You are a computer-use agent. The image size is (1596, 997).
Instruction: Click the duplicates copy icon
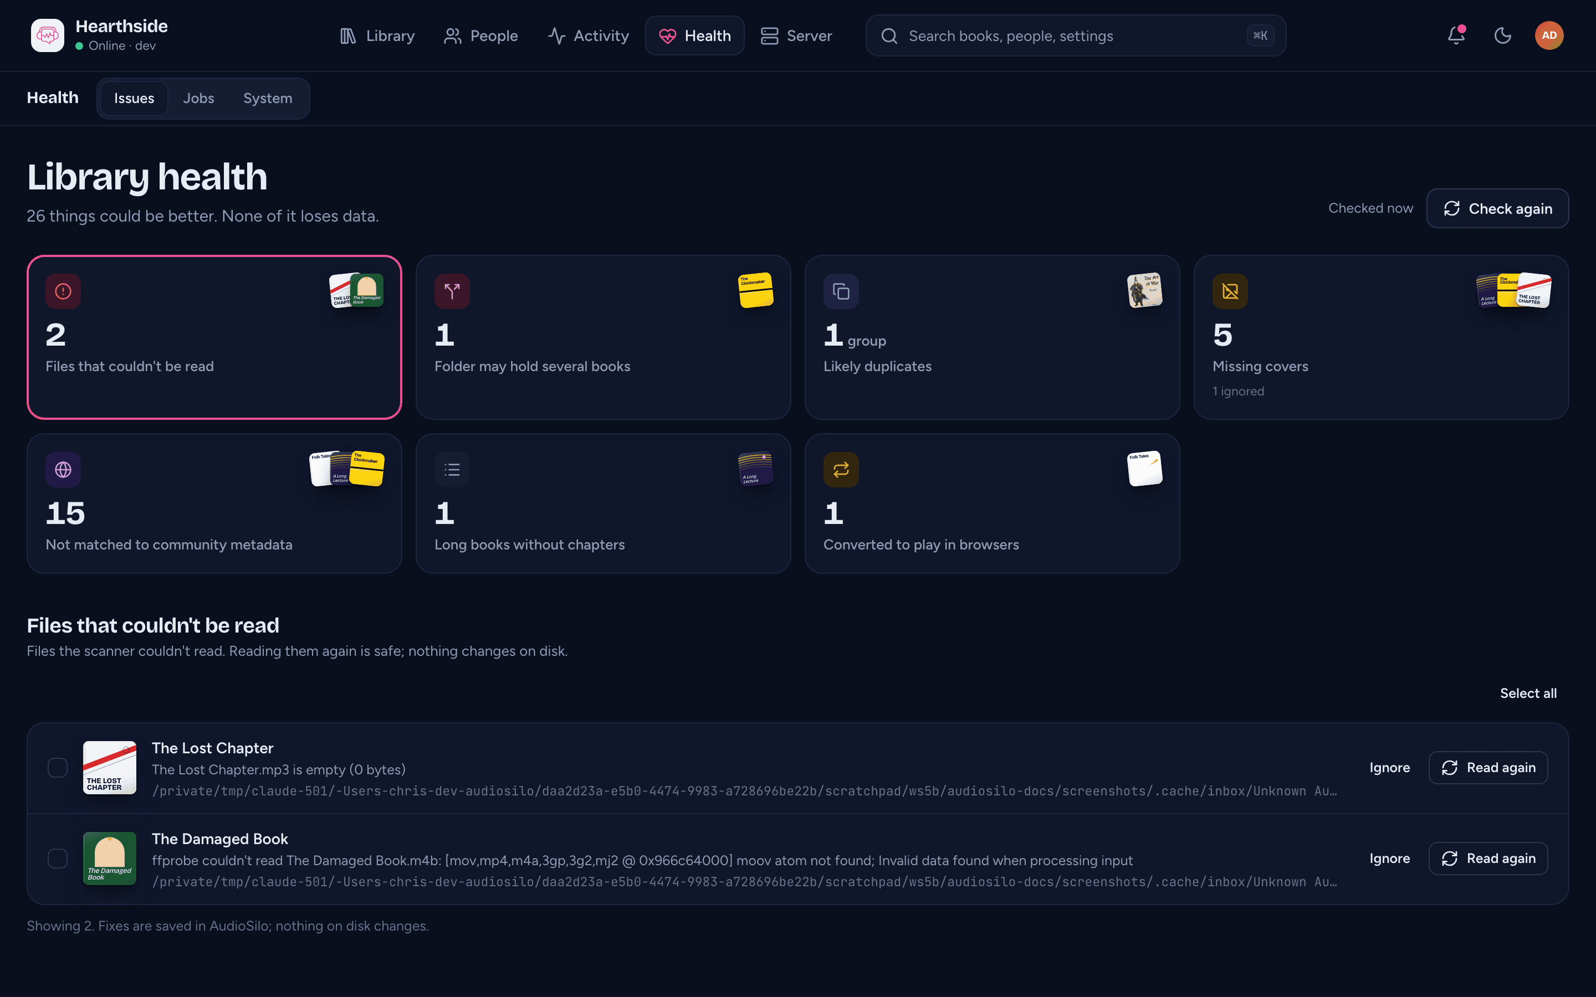841,291
